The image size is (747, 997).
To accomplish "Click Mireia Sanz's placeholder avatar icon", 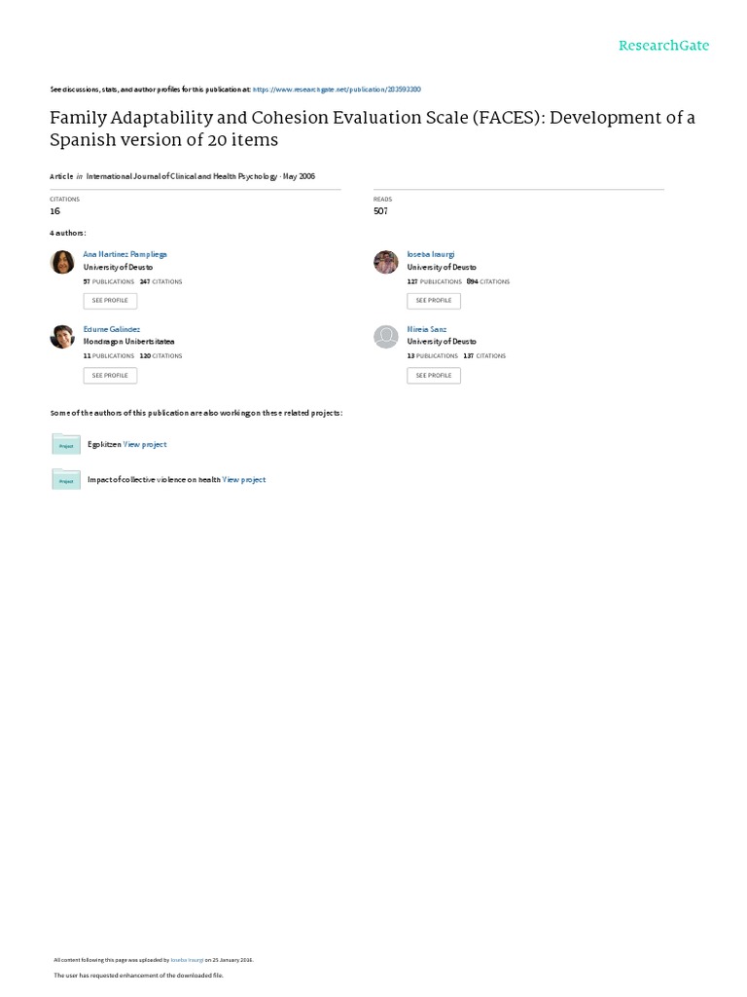I will point(386,337).
